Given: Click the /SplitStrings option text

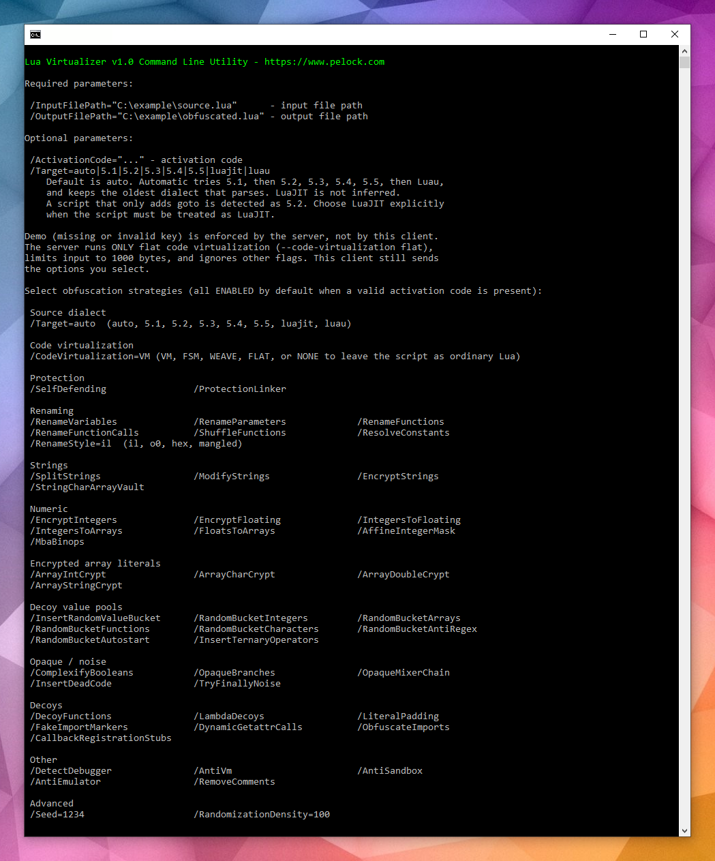Looking at the screenshot, I should tap(65, 477).
